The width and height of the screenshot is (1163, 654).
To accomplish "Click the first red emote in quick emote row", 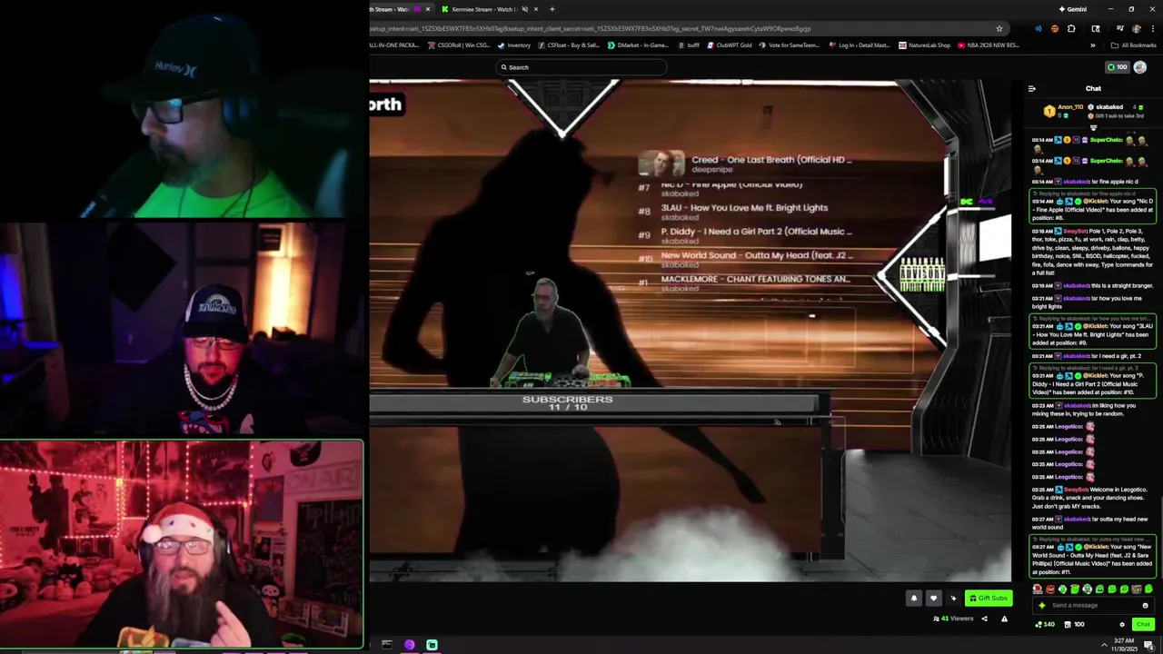I will click(1038, 590).
